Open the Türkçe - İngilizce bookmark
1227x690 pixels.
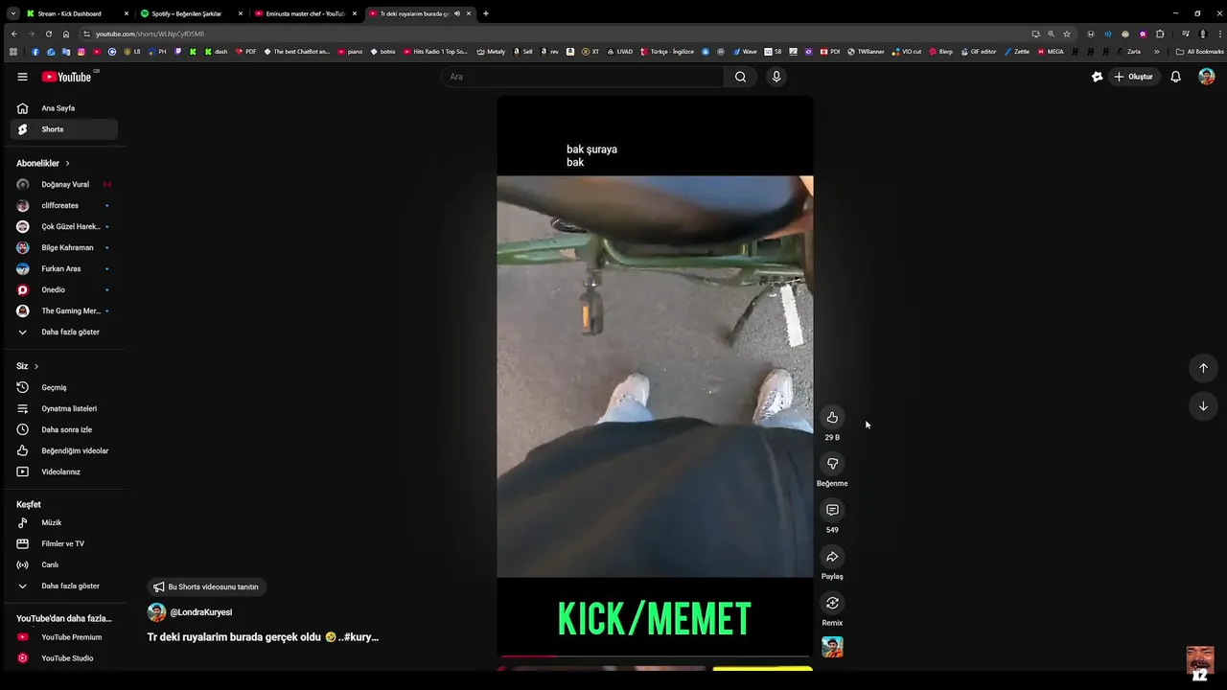coord(667,52)
